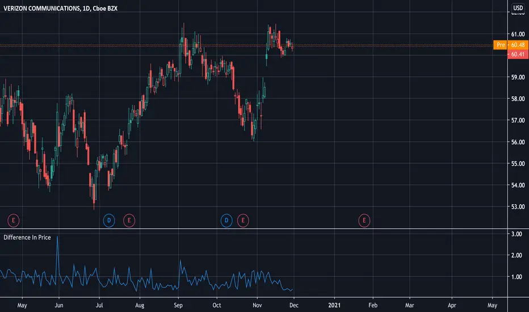Click the Dec label on time axis
The height and width of the screenshot is (312, 529).
point(294,305)
